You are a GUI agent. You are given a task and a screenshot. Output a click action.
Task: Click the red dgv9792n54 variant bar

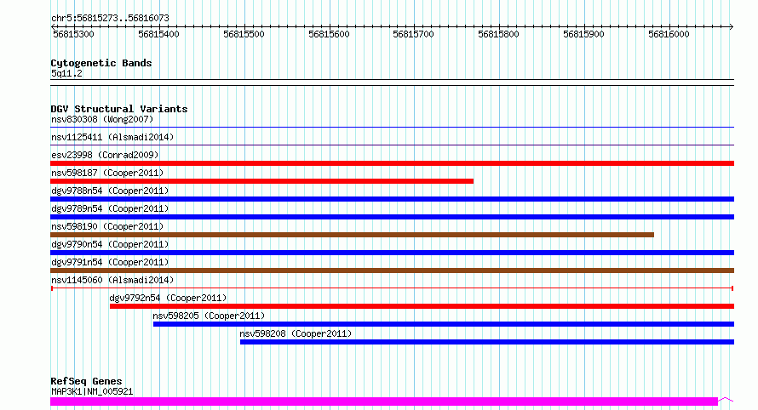click(x=422, y=306)
